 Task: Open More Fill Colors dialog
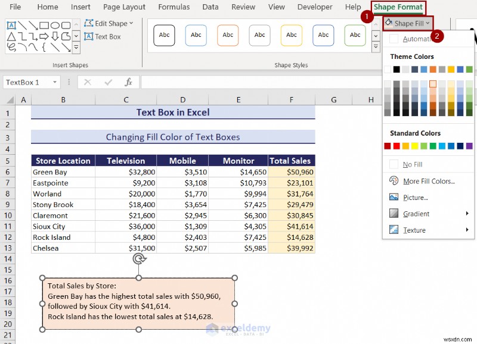428,181
